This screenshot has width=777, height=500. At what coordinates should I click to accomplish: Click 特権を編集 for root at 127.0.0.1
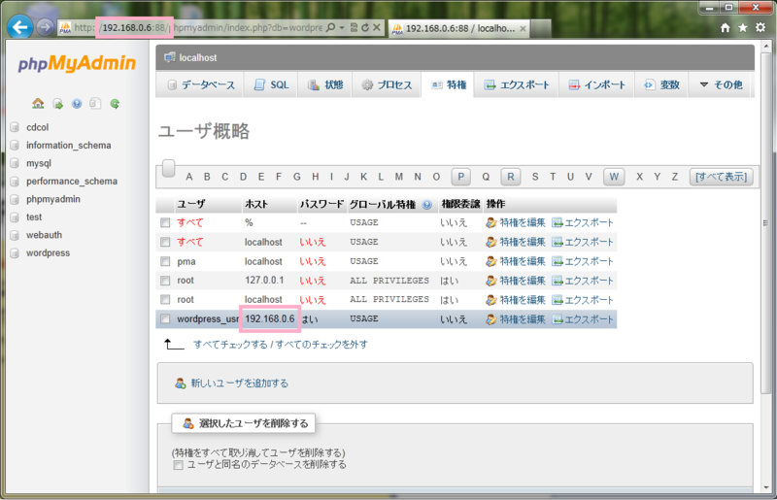tap(516, 281)
